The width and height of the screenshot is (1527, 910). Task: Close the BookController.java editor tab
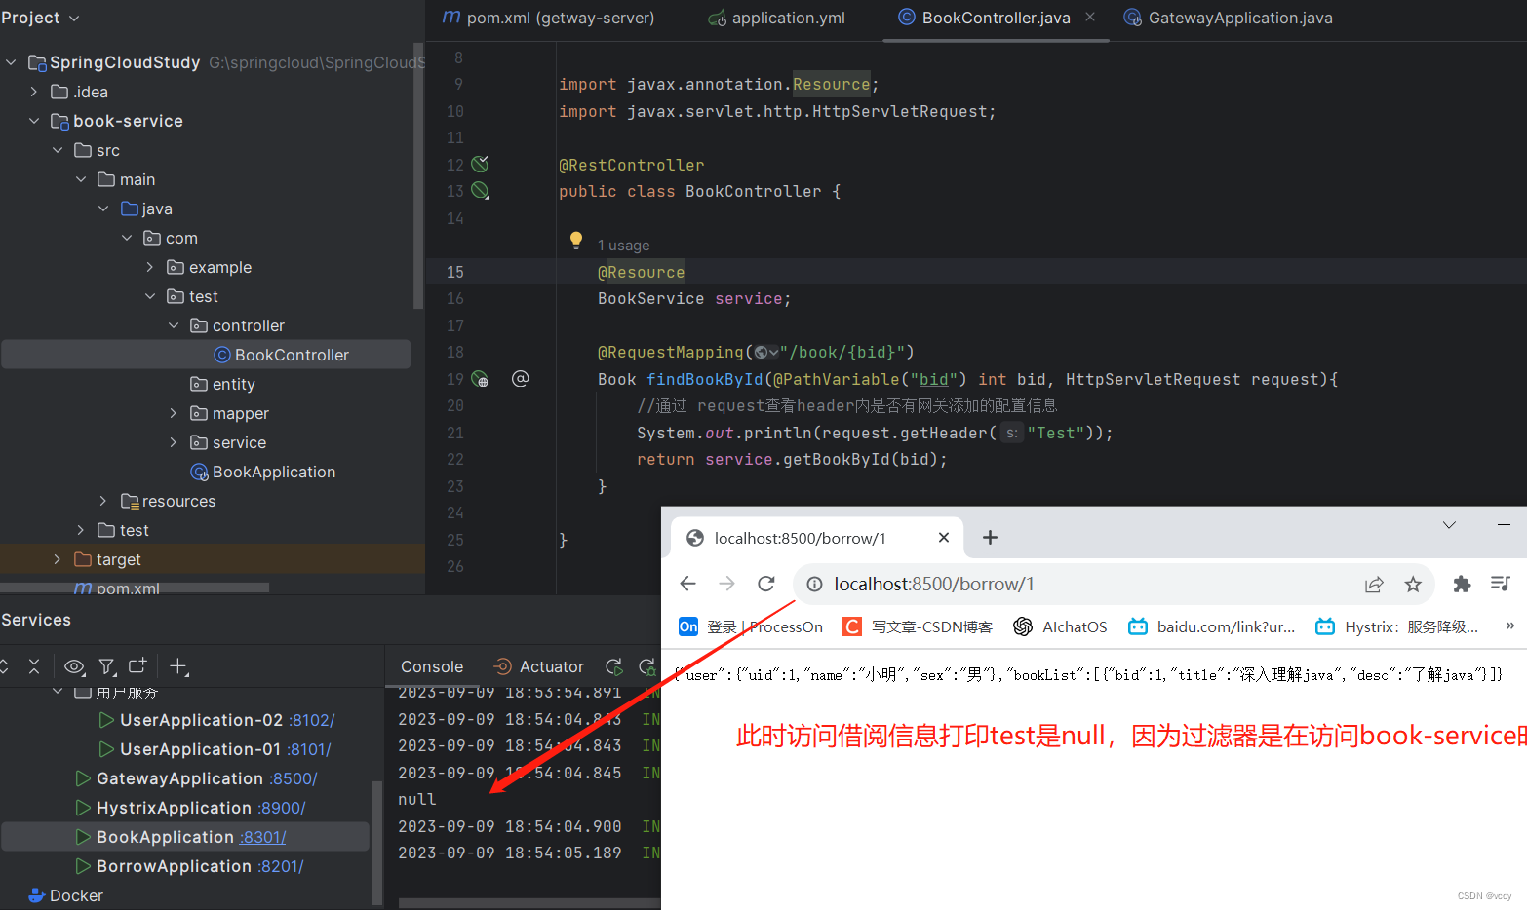tap(1090, 18)
